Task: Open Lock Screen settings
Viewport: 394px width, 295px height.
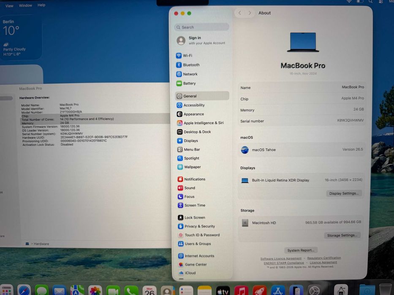Action: (x=192, y=217)
